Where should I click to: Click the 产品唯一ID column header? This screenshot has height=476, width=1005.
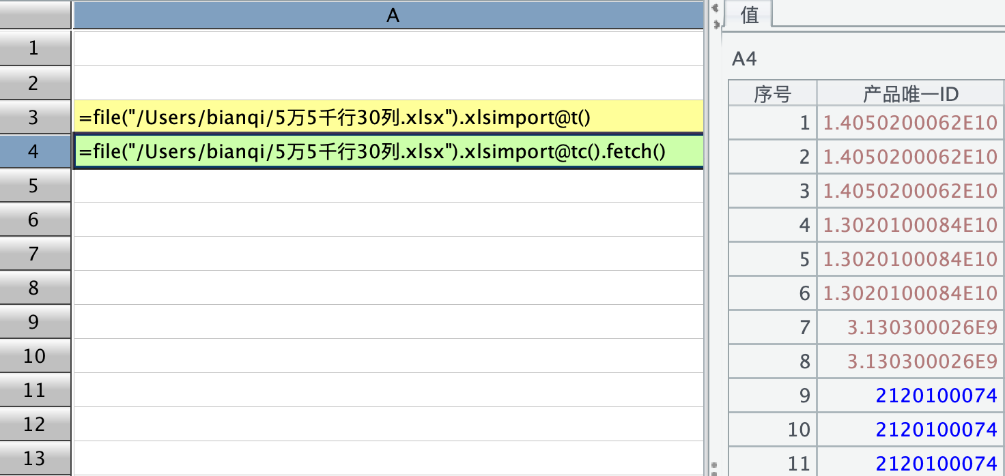click(911, 93)
